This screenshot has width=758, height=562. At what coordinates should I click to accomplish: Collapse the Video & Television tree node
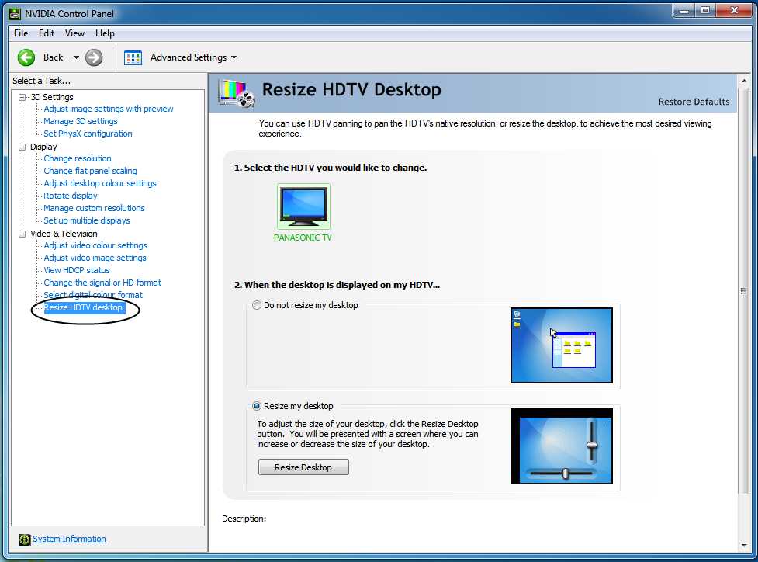tap(22, 234)
